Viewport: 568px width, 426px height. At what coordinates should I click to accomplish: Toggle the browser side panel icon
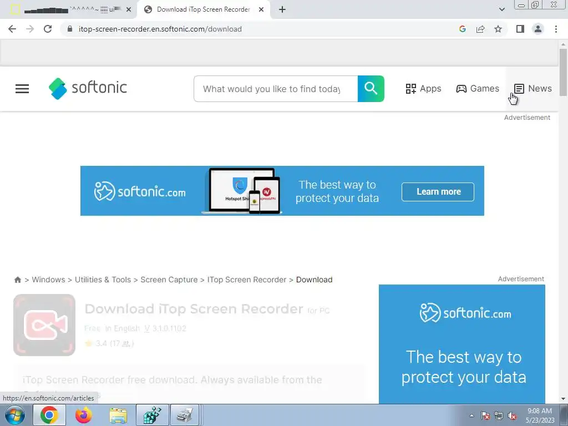click(x=520, y=29)
